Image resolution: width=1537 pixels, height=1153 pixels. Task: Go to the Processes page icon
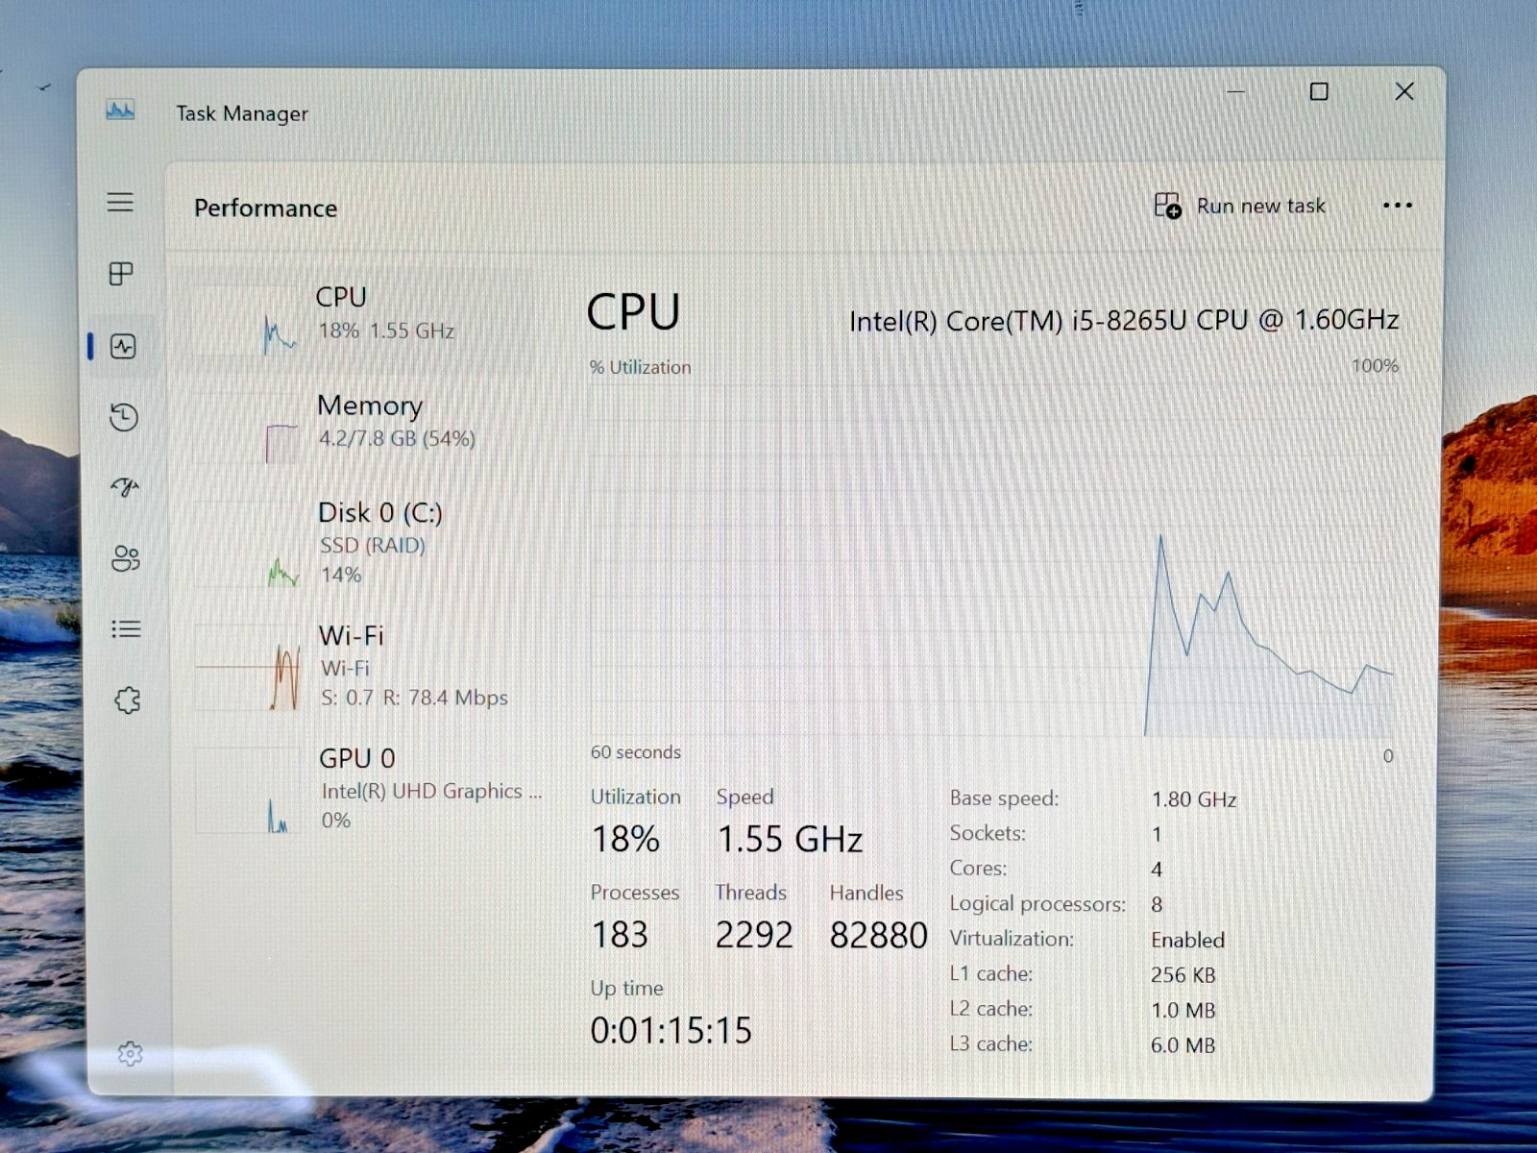pyautogui.click(x=121, y=274)
